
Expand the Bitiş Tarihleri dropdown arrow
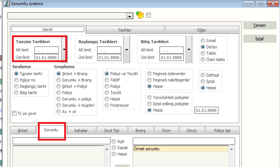point(190,49)
